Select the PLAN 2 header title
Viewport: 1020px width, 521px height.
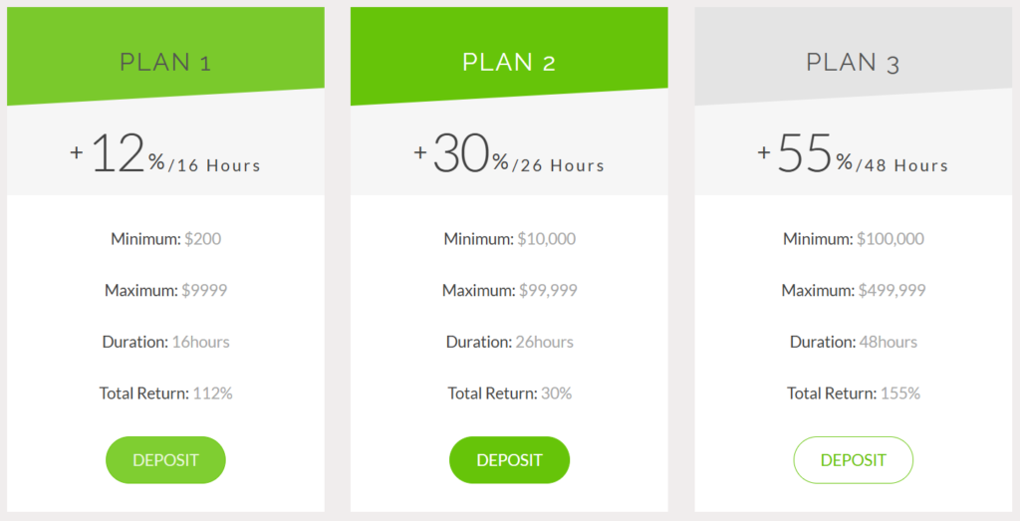click(x=509, y=62)
